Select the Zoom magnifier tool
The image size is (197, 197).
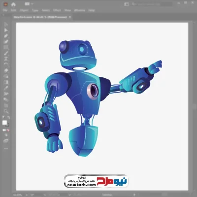6,111
